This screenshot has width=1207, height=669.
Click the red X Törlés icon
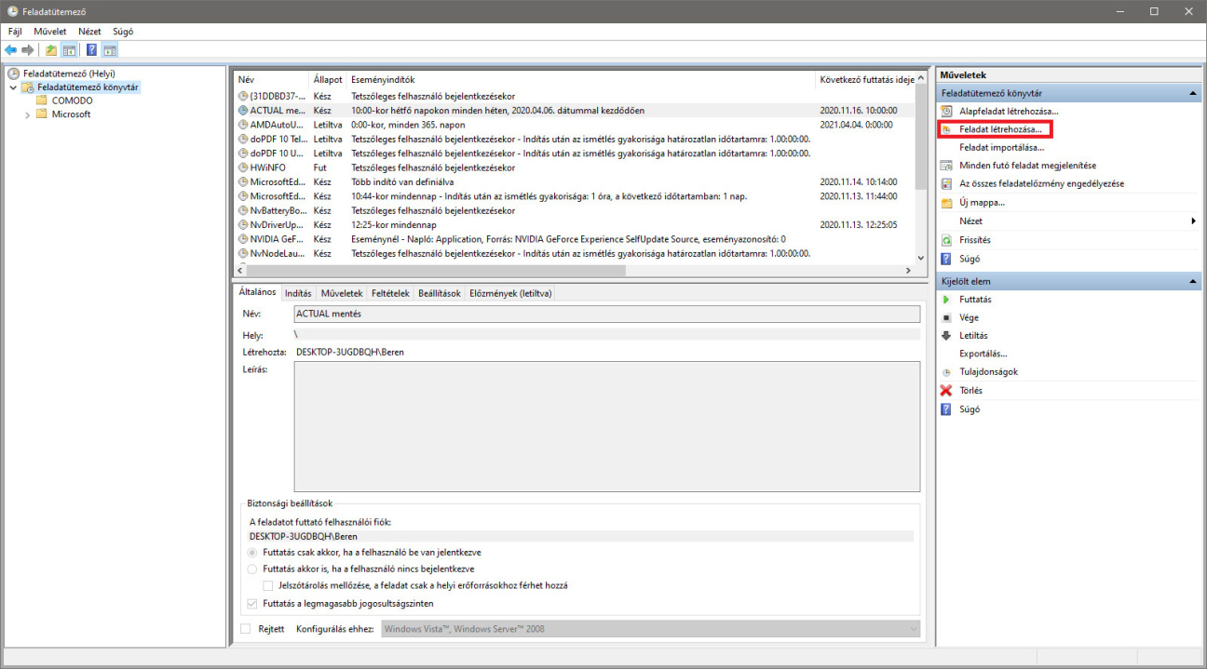click(x=946, y=391)
